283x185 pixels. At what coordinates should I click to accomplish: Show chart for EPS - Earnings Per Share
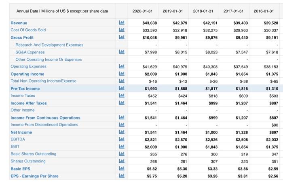click(122, 176)
